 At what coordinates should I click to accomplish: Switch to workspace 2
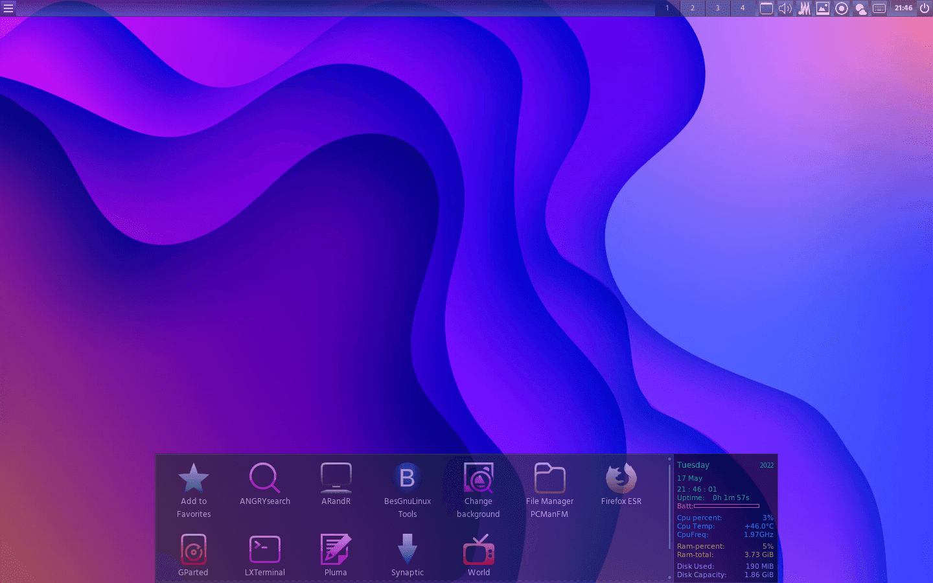click(x=693, y=8)
